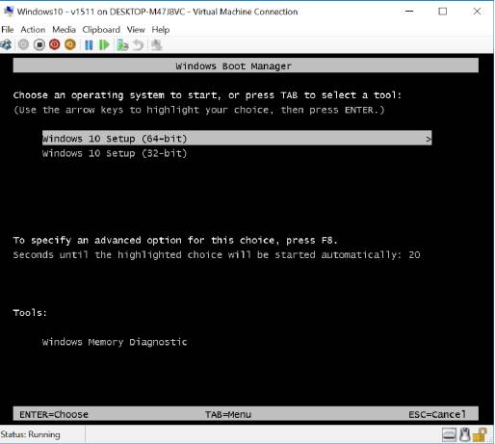The width and height of the screenshot is (495, 444).
Task: Click the Ctrl+Alt+Del toolbar icon
Action: pyautogui.click(x=7, y=44)
